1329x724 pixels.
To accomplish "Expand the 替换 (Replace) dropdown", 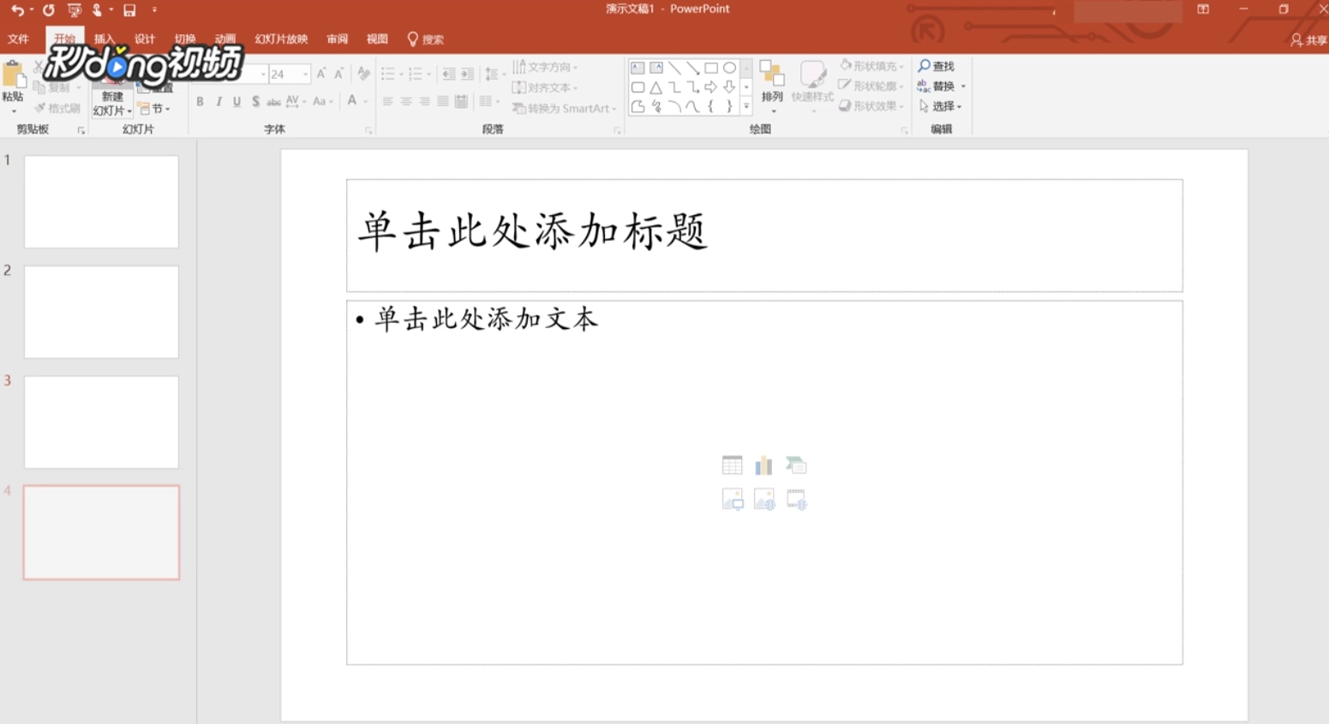I will [x=962, y=86].
